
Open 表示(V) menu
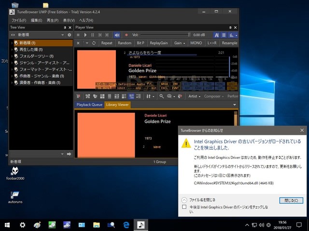[x=69, y=20]
